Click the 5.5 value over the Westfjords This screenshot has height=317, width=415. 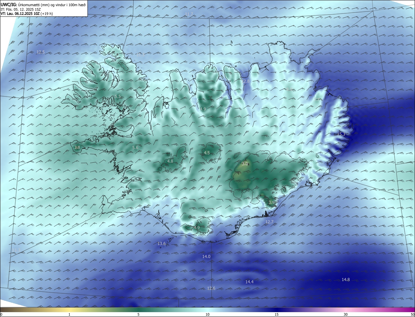[118, 96]
